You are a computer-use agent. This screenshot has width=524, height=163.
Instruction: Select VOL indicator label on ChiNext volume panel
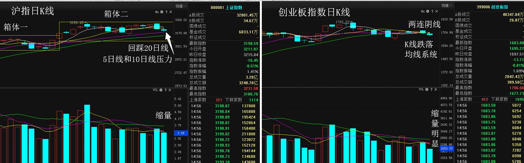421,89
